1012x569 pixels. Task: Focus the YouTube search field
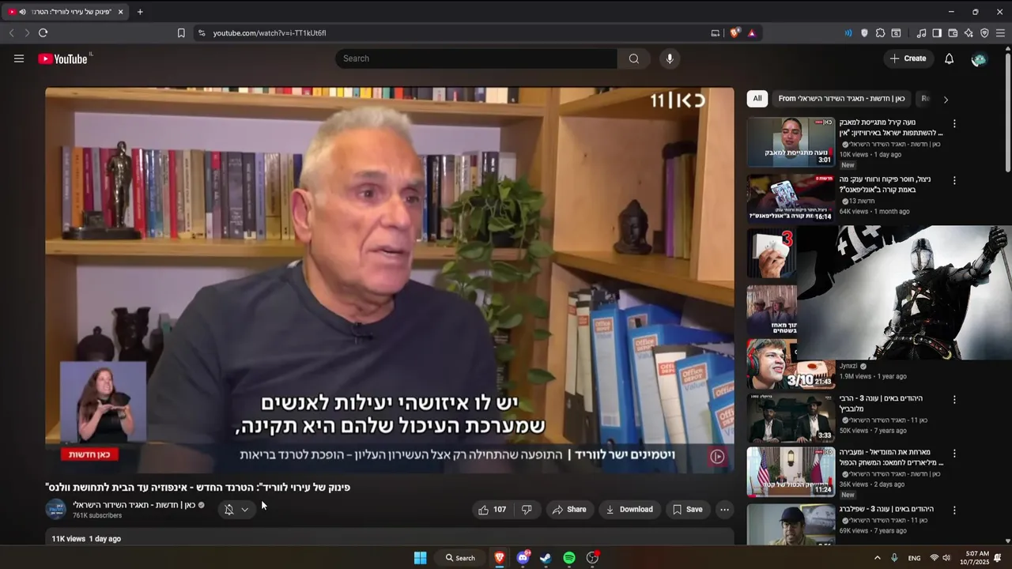(476, 58)
